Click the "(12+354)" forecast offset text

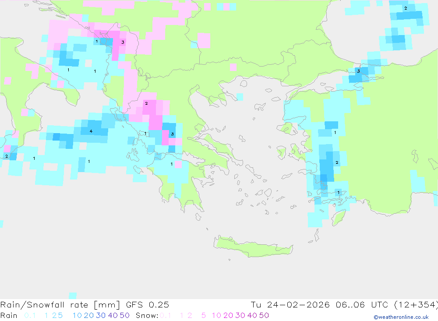point(416,304)
